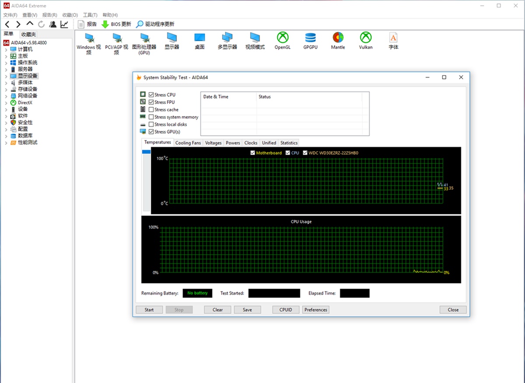Click the user silhouette toolbar icon
This screenshot has height=383, width=525.
click(x=53, y=24)
